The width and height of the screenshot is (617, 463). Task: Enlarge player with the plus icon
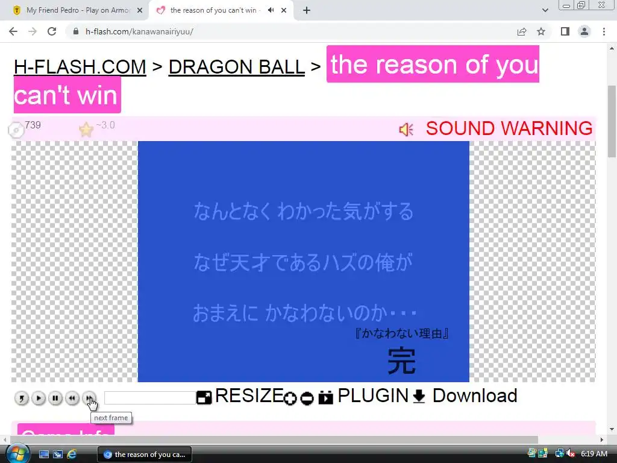[x=290, y=398]
